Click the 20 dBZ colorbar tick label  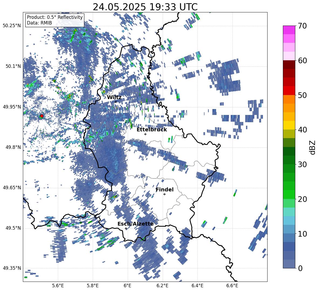tap(302, 199)
